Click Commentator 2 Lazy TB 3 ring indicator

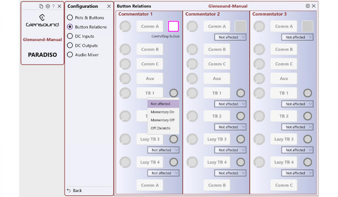tap(241, 139)
